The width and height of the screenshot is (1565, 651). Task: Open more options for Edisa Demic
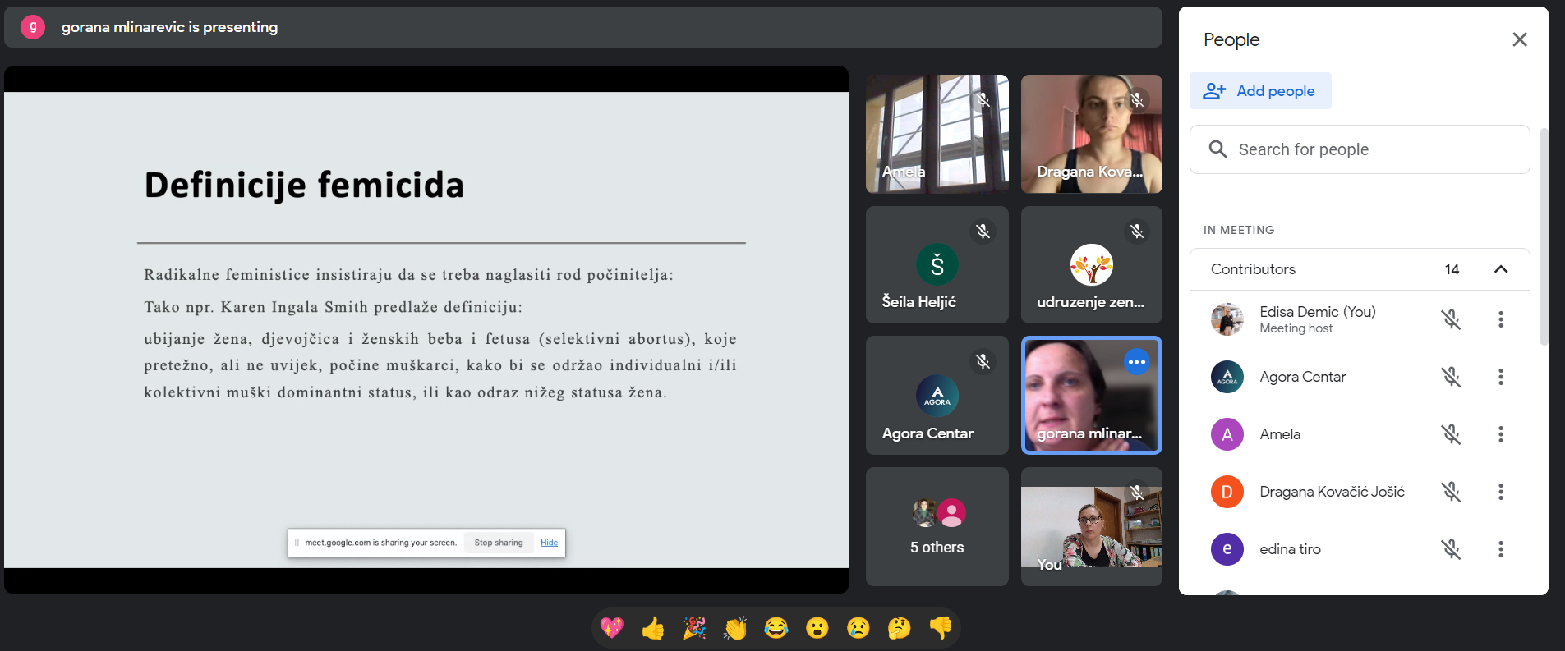(x=1501, y=319)
